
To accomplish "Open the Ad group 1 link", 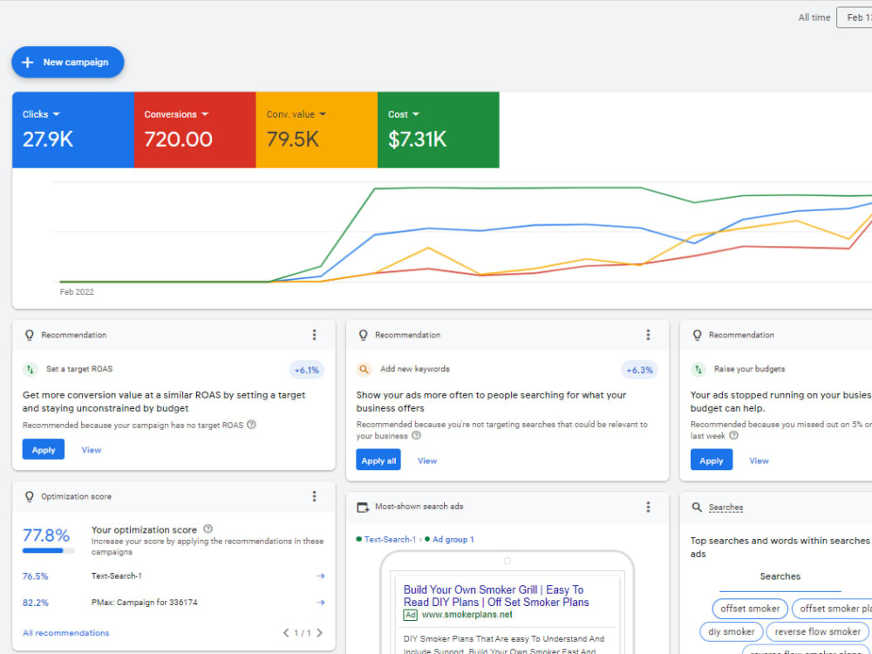I will tap(453, 540).
